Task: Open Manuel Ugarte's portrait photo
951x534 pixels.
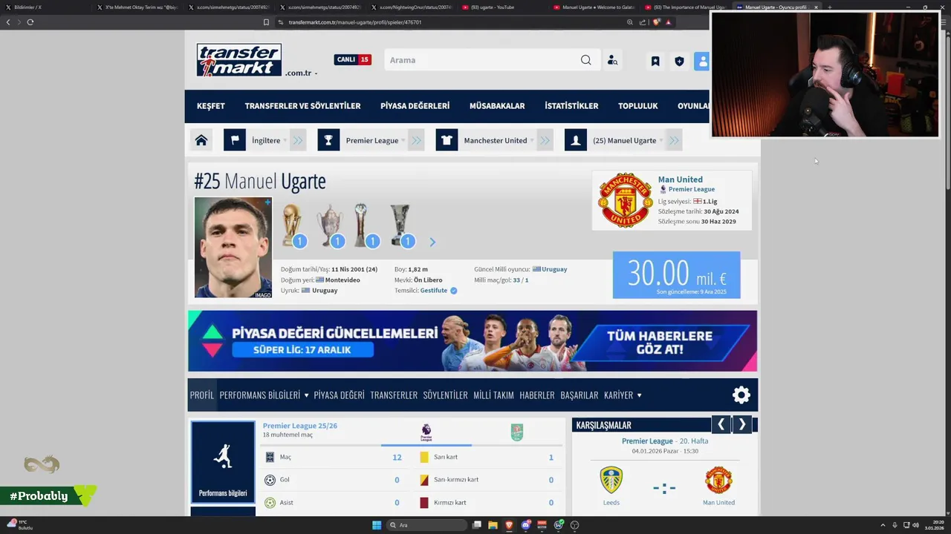Action: coord(233,247)
